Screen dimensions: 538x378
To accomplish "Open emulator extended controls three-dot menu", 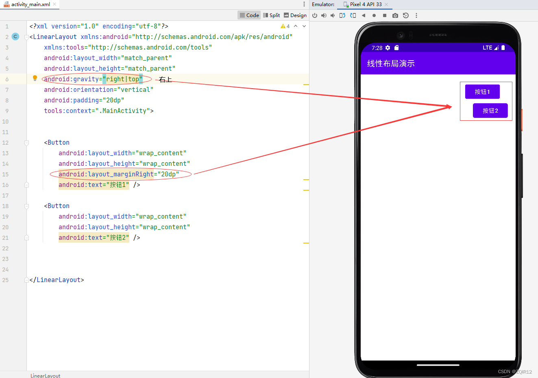I will (416, 15).
